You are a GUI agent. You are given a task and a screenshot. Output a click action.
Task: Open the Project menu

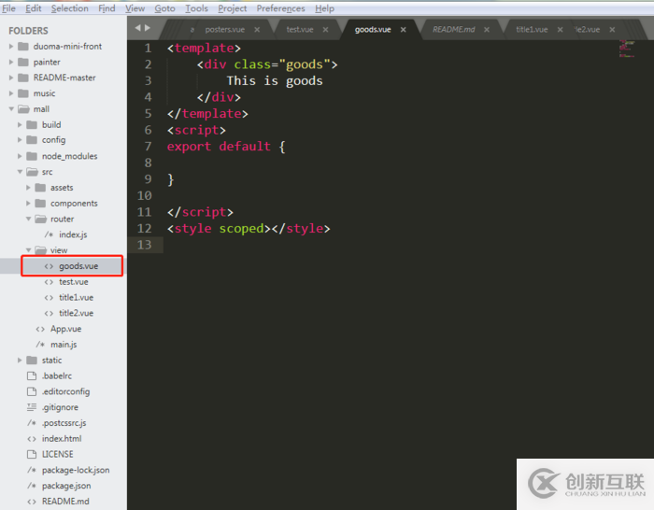pyautogui.click(x=233, y=8)
